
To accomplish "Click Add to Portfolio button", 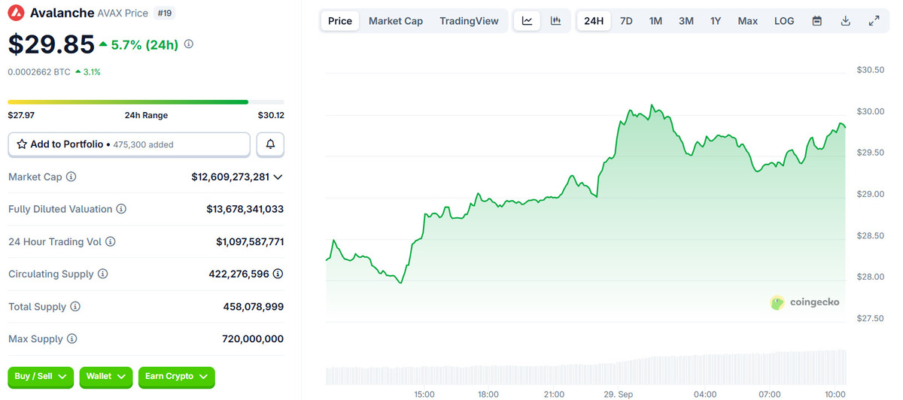I will [129, 144].
